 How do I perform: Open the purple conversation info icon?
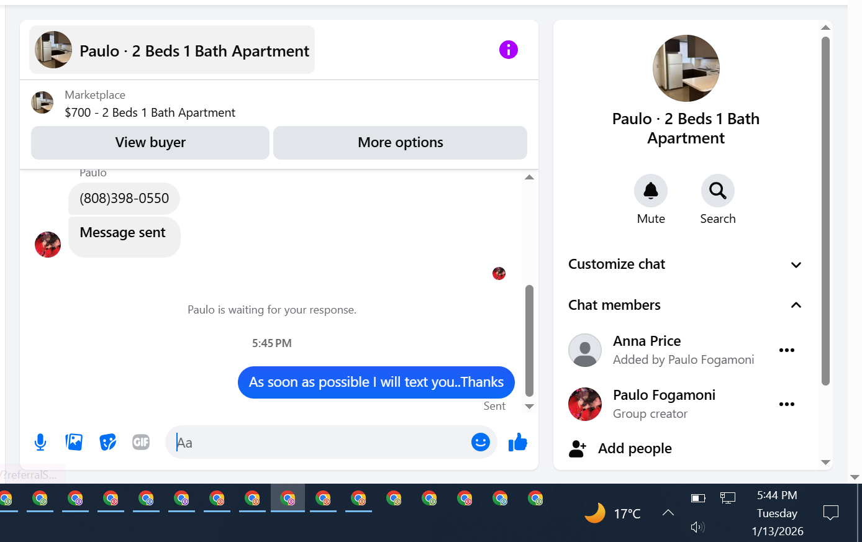[x=508, y=50]
